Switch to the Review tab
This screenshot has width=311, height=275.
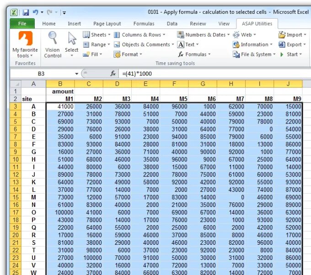[198, 24]
